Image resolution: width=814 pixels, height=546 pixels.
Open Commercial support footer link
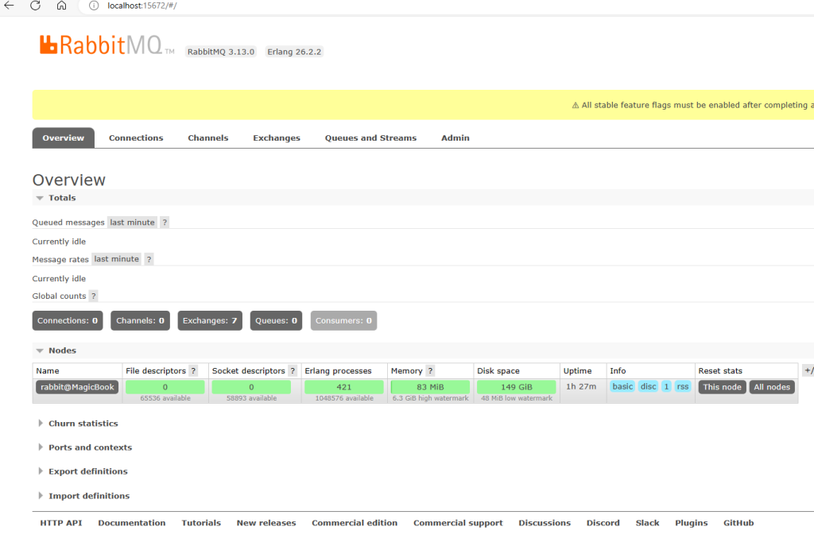(458, 523)
